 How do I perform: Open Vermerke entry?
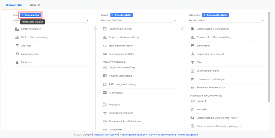201,109
